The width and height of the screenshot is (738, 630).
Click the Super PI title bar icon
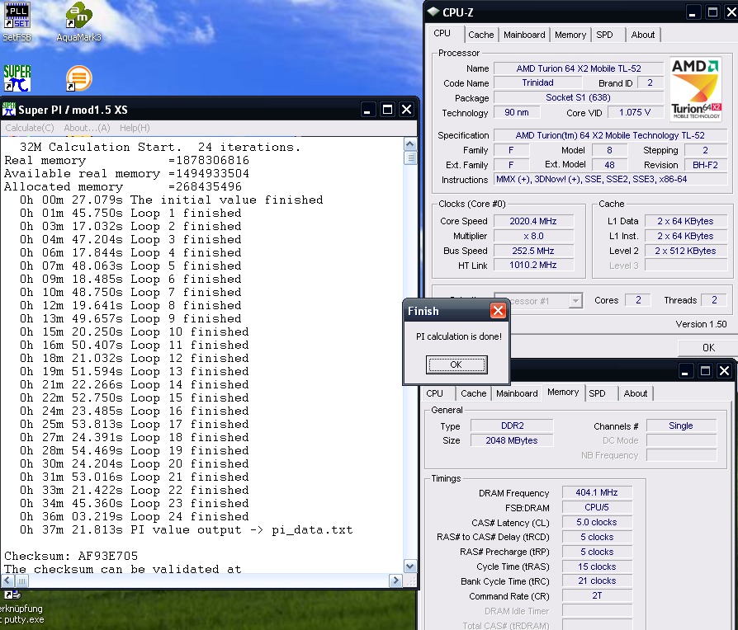[x=9, y=109]
